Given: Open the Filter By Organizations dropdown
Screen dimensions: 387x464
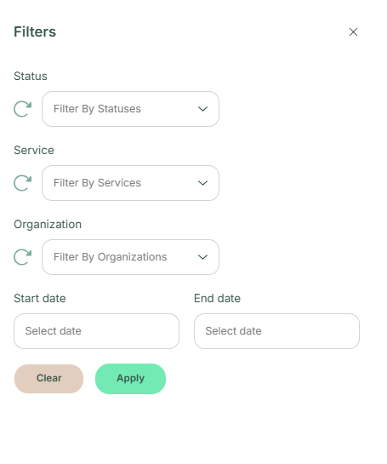Looking at the screenshot, I should coord(130,257).
